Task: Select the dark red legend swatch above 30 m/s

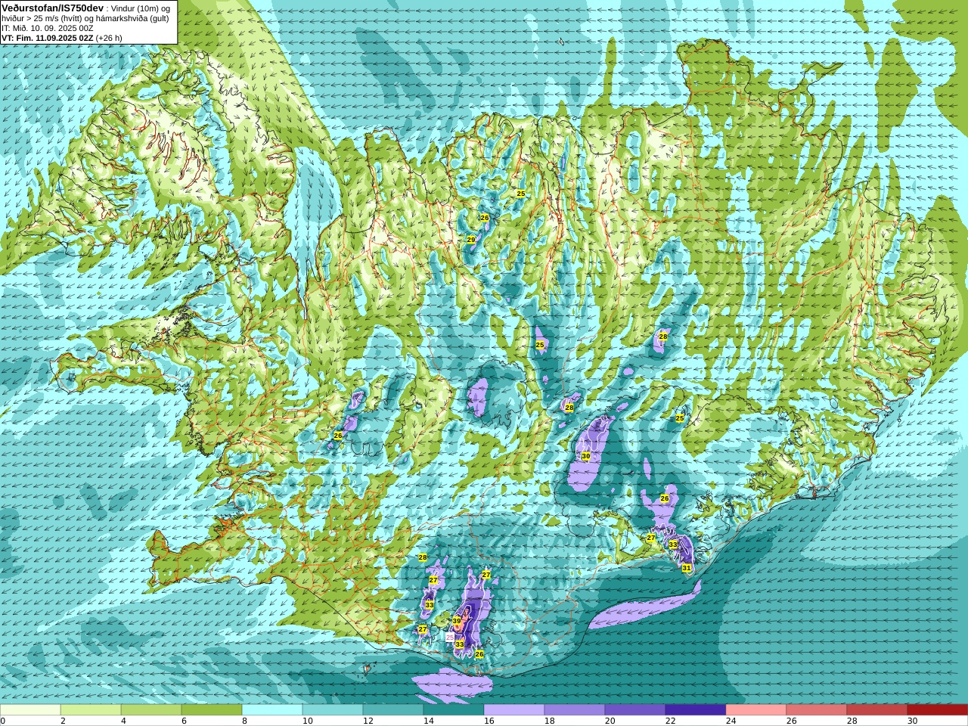Action: [x=938, y=710]
